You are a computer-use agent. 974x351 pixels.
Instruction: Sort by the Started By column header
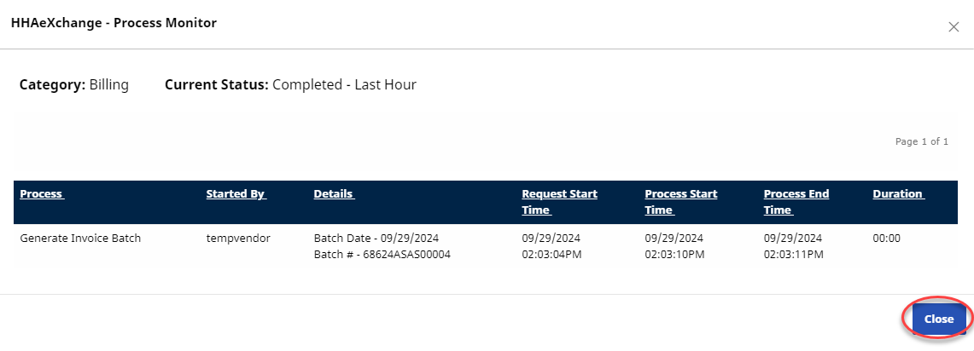pyautogui.click(x=236, y=194)
